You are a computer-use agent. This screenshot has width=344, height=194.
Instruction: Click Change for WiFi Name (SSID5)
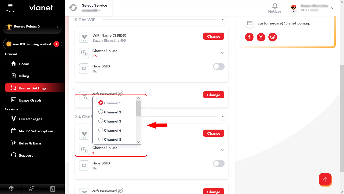click(x=213, y=36)
